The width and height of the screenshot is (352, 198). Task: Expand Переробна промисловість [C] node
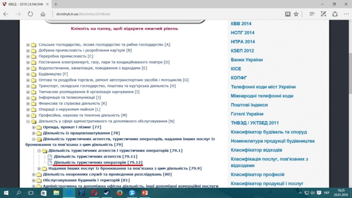pyautogui.click(x=28, y=57)
